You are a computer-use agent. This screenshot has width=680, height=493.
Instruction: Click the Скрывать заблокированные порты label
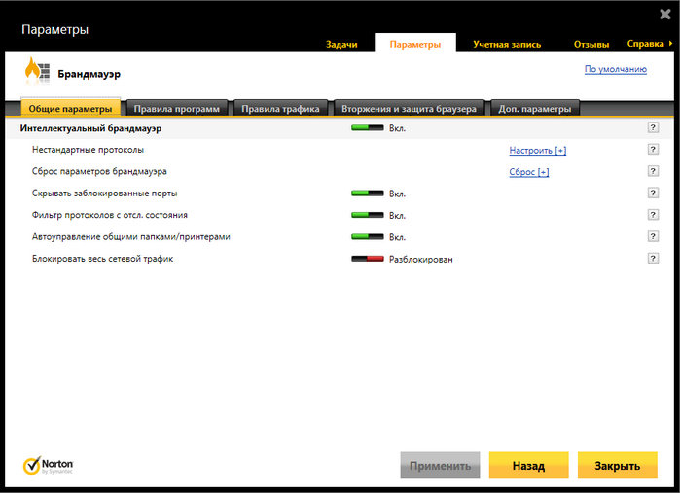tap(104, 193)
